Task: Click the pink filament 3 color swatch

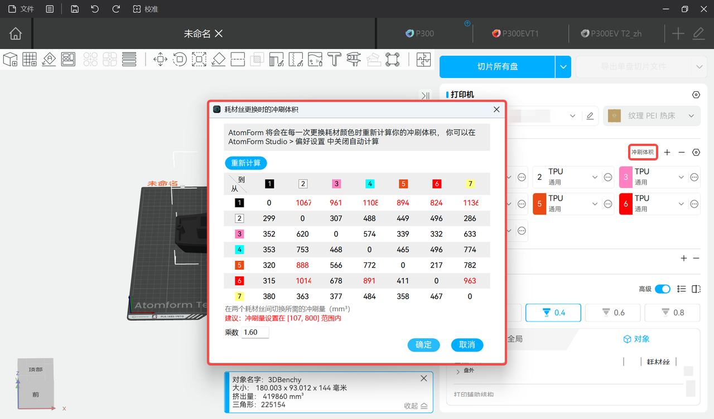Action: point(626,177)
